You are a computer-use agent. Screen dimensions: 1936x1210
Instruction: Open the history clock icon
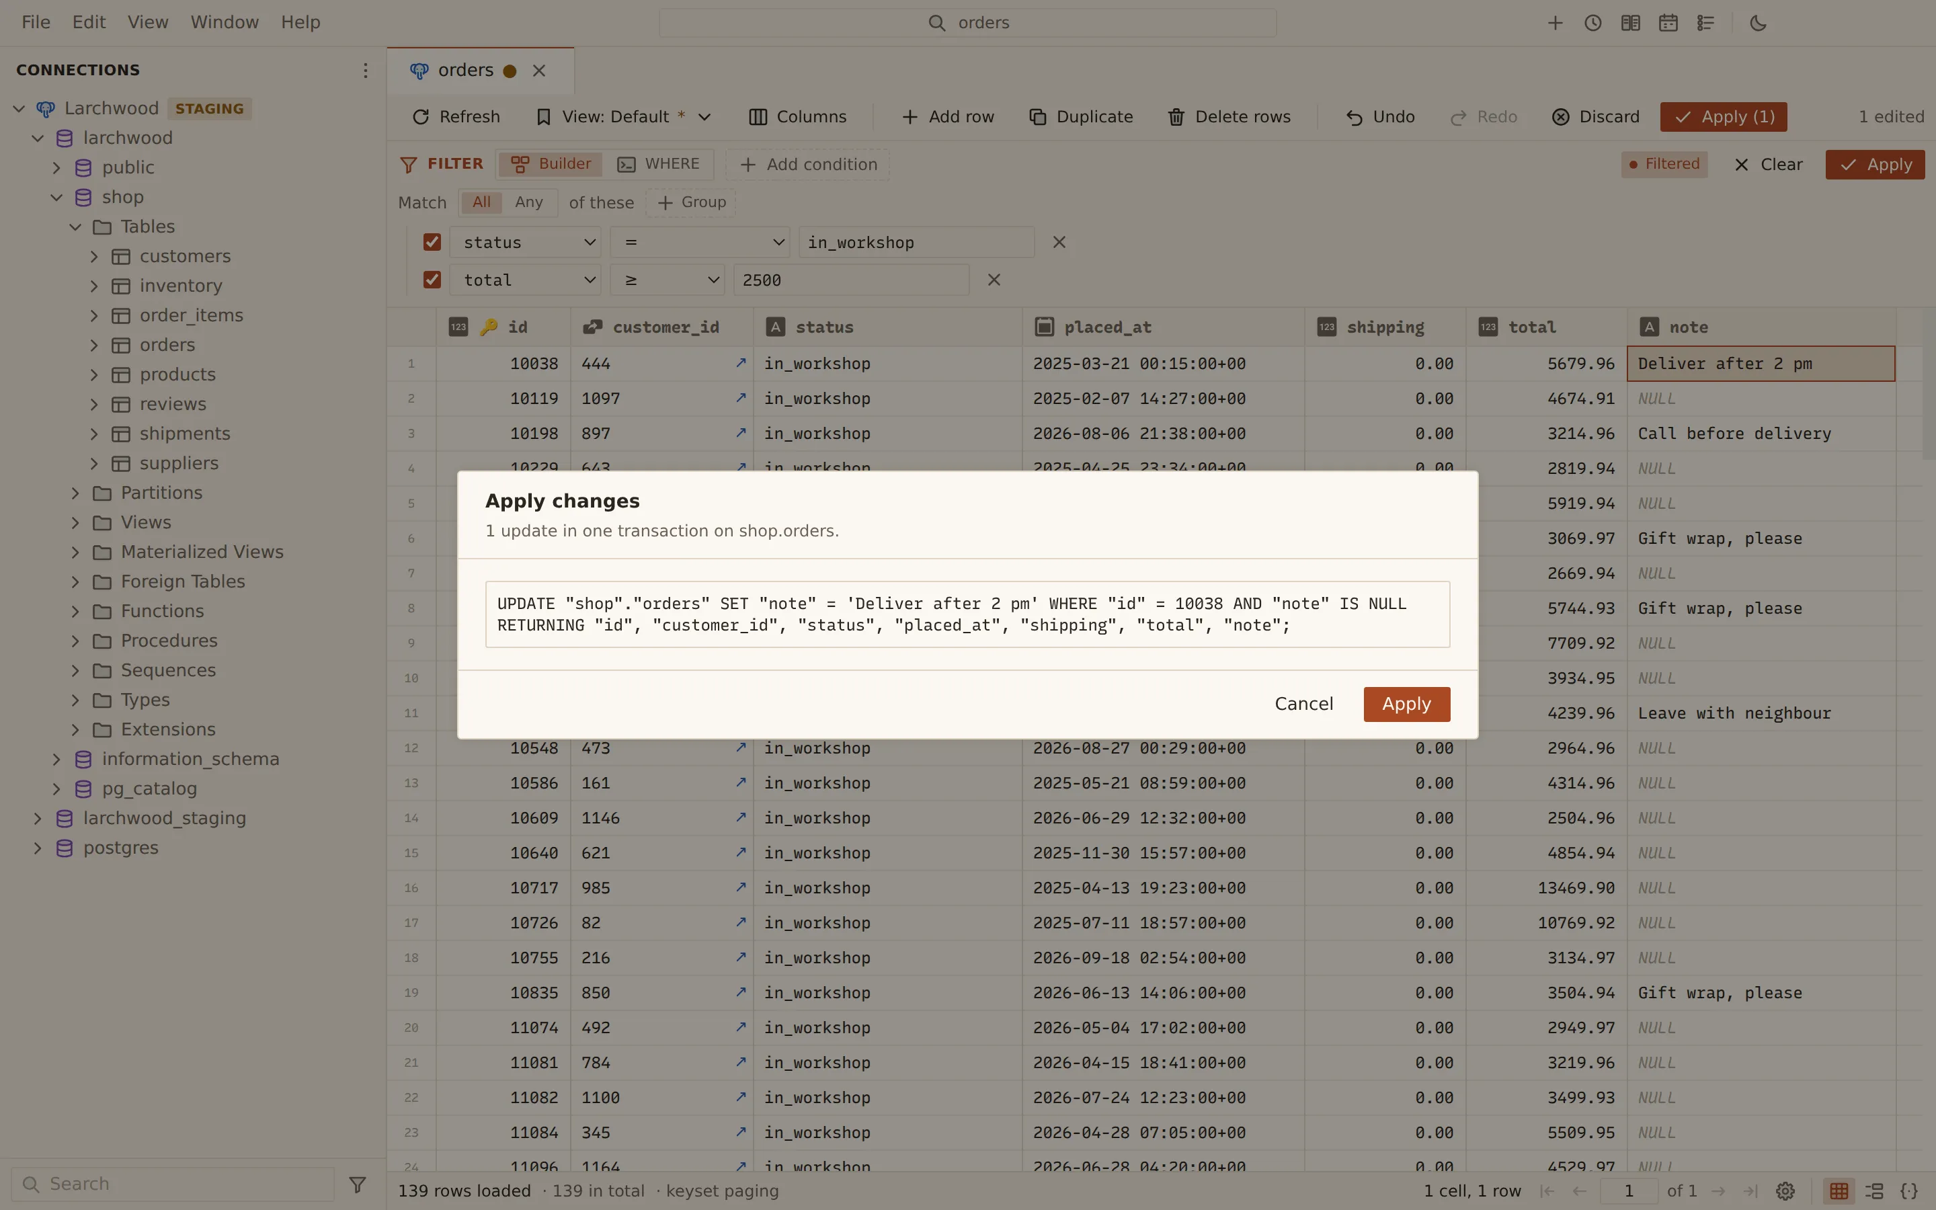tap(1592, 24)
